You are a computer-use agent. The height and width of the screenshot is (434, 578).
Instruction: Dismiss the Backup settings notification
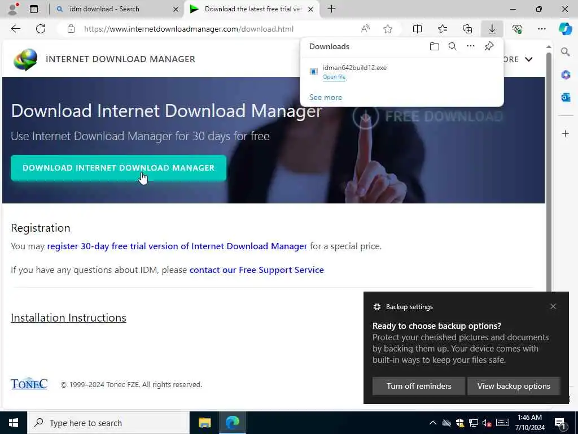click(553, 306)
